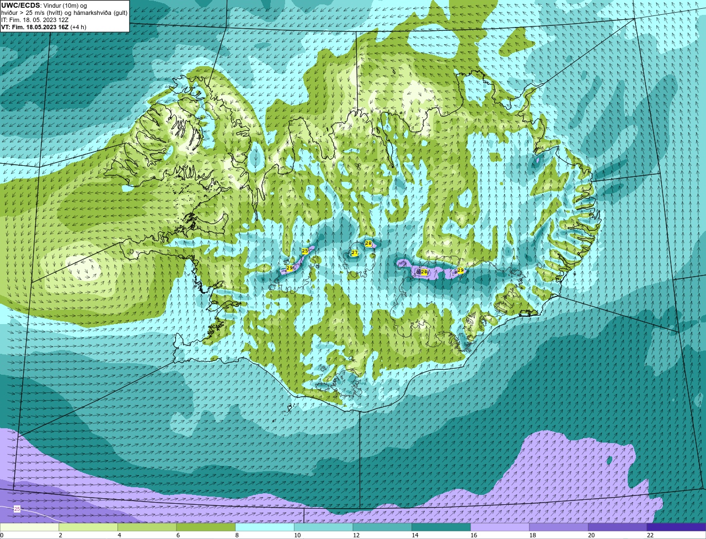Click the legend value 12

coord(356,535)
